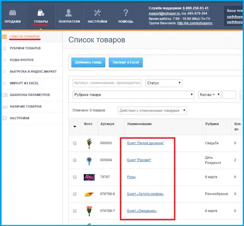Click the support@eshoper.ru email link
Screen dimensions: 244x226
[x=164, y=14]
